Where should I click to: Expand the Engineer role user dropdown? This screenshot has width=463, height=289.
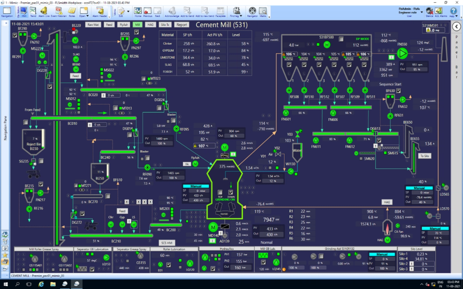pyautogui.click(x=422, y=12)
